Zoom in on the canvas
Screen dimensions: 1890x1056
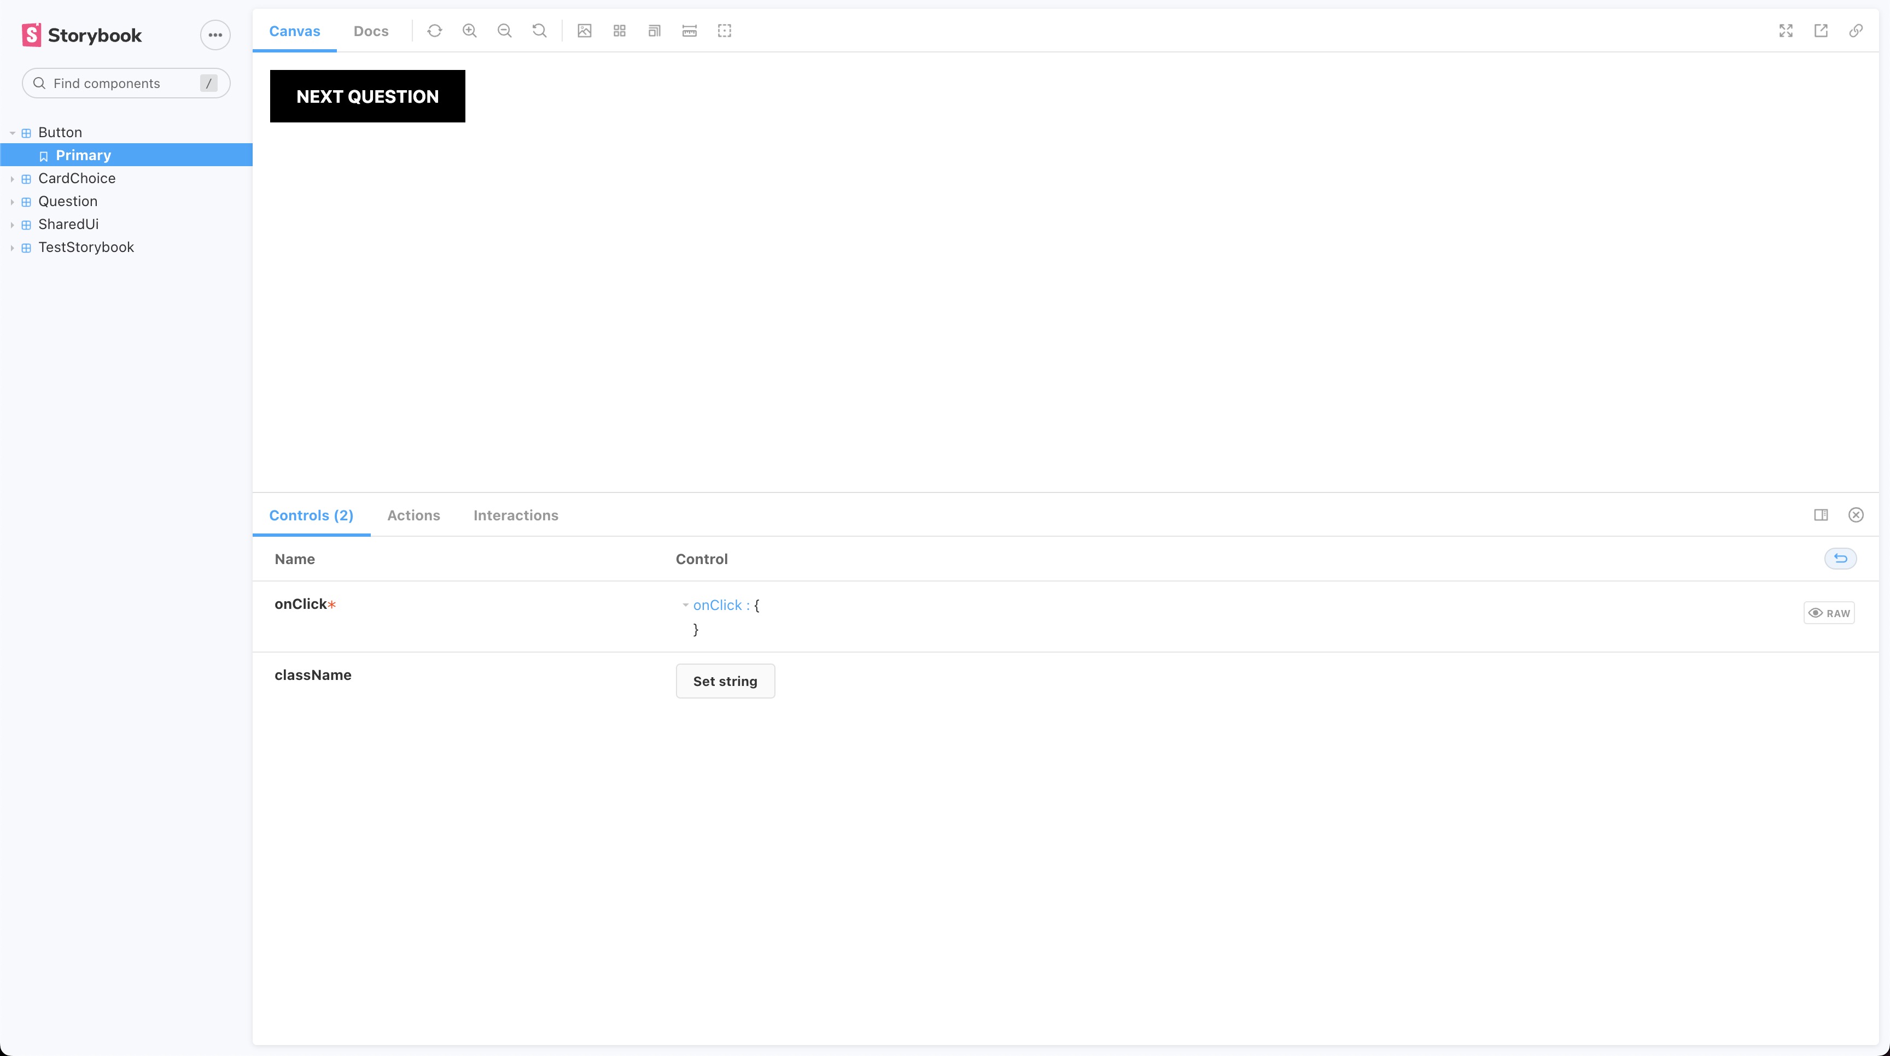click(470, 31)
